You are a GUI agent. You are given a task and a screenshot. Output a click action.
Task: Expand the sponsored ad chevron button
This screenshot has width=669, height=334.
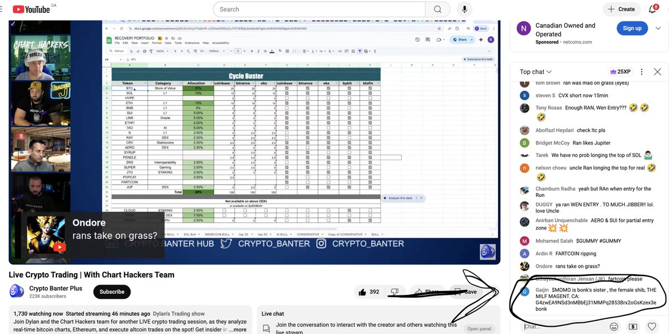pos(657,28)
